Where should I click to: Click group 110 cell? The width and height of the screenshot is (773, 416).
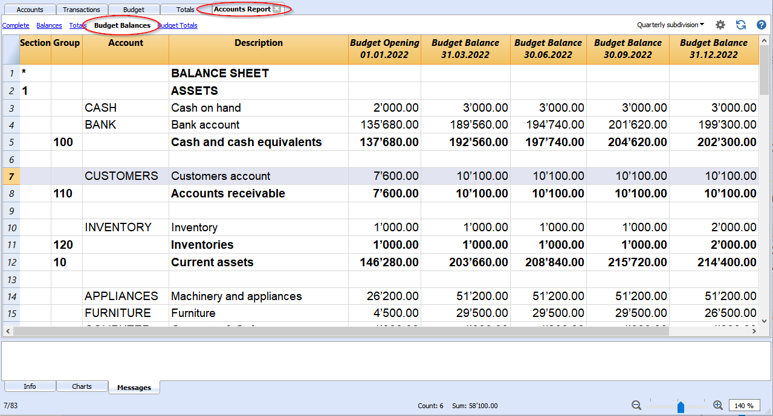66,194
